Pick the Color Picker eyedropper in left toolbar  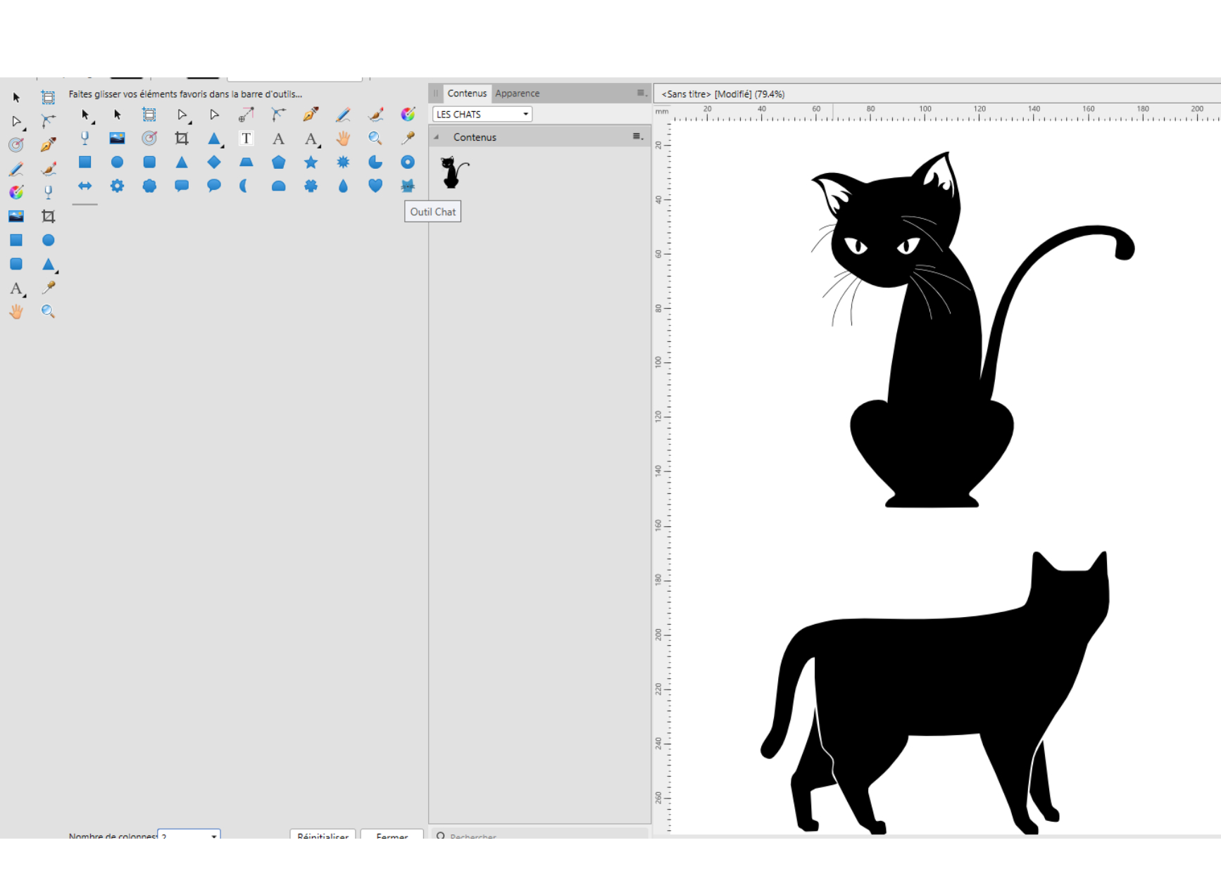pyautogui.click(x=48, y=288)
